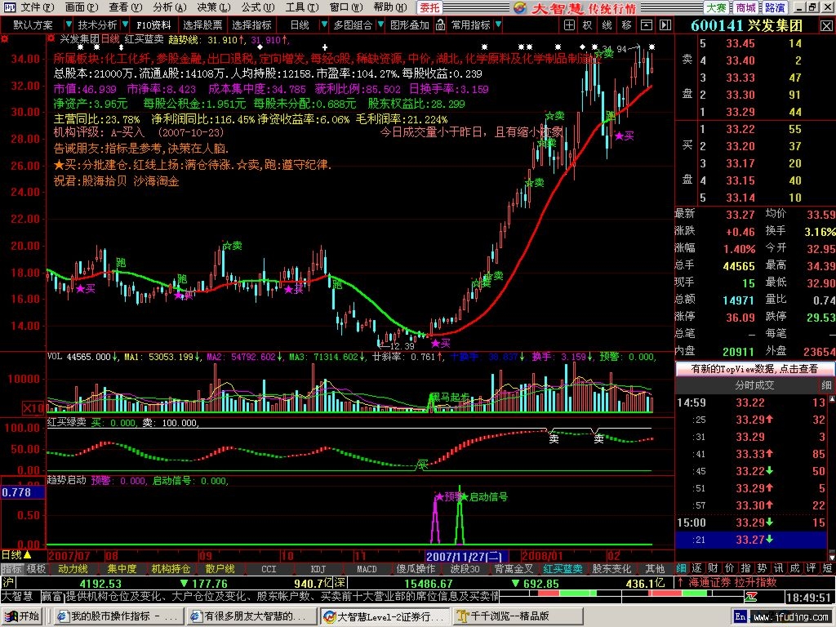Switch to the CCI indicator tab
The width and height of the screenshot is (836, 627).
click(x=269, y=569)
